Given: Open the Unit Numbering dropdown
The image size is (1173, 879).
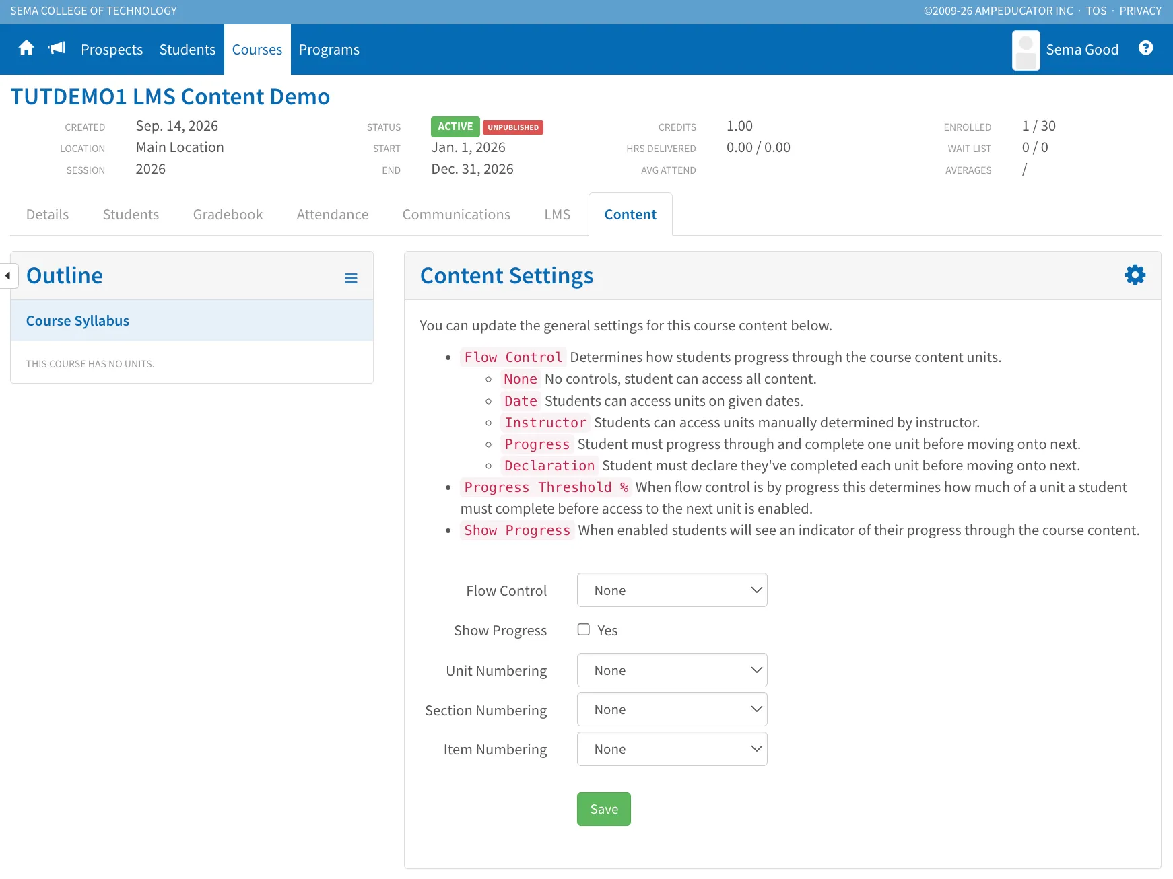Looking at the screenshot, I should 672,670.
